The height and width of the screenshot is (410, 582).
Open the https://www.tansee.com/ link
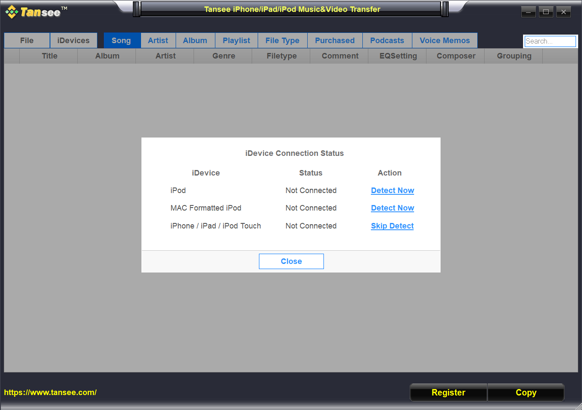50,392
